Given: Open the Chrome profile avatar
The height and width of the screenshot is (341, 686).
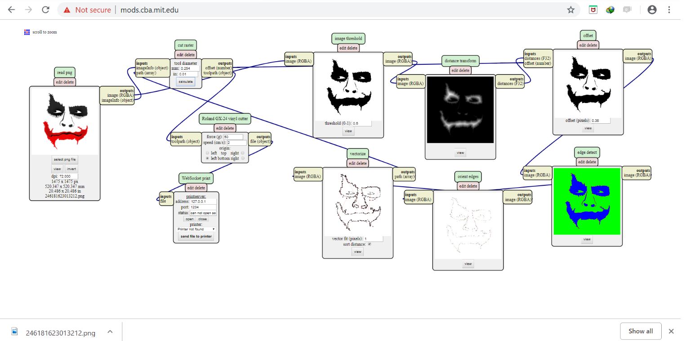Looking at the screenshot, I should click(652, 10).
